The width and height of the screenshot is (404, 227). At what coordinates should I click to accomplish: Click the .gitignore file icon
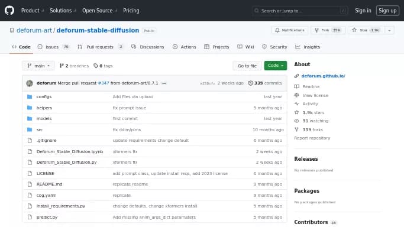pyautogui.click(x=30, y=140)
